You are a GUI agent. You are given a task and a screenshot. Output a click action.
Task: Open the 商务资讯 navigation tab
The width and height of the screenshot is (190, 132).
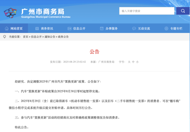(x=47, y=29)
